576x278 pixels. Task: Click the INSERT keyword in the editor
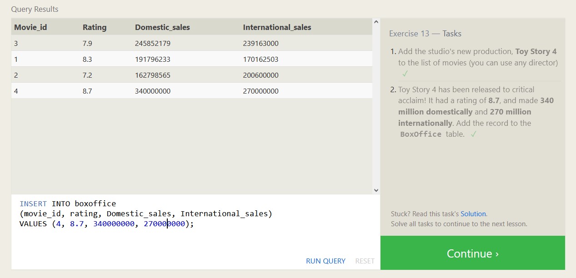[33, 204]
